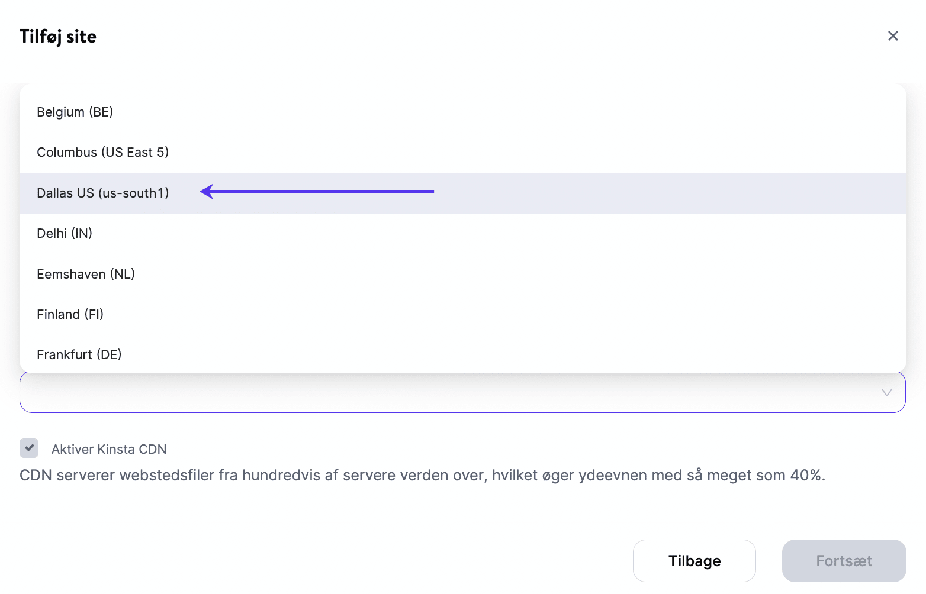Pick Frankfurt (DE) as location

79,354
